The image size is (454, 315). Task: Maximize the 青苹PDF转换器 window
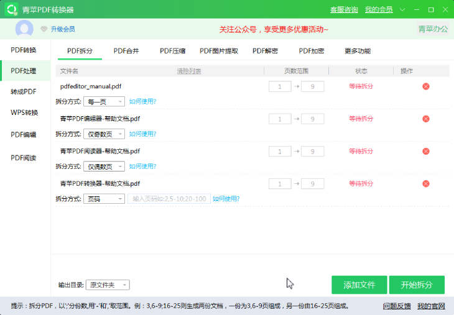[x=431, y=9]
